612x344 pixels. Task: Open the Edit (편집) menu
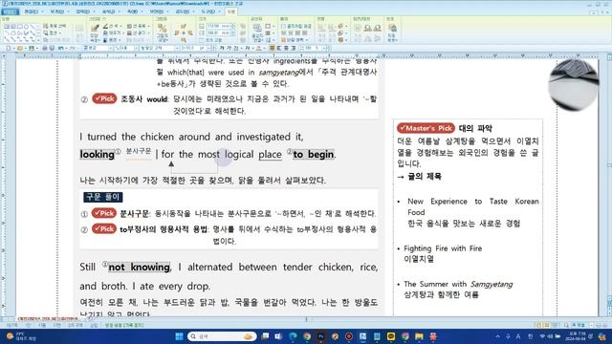[x=32, y=11]
